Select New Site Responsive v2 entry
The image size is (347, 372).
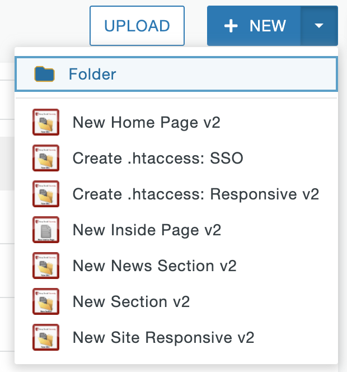(x=163, y=338)
